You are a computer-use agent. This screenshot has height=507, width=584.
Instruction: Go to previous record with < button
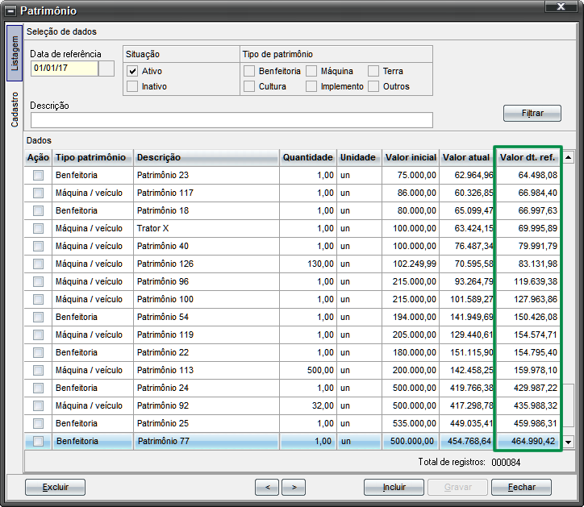coord(267,487)
